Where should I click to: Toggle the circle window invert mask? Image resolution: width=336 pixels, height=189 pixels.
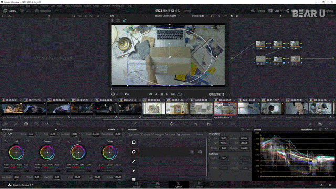[192, 152]
